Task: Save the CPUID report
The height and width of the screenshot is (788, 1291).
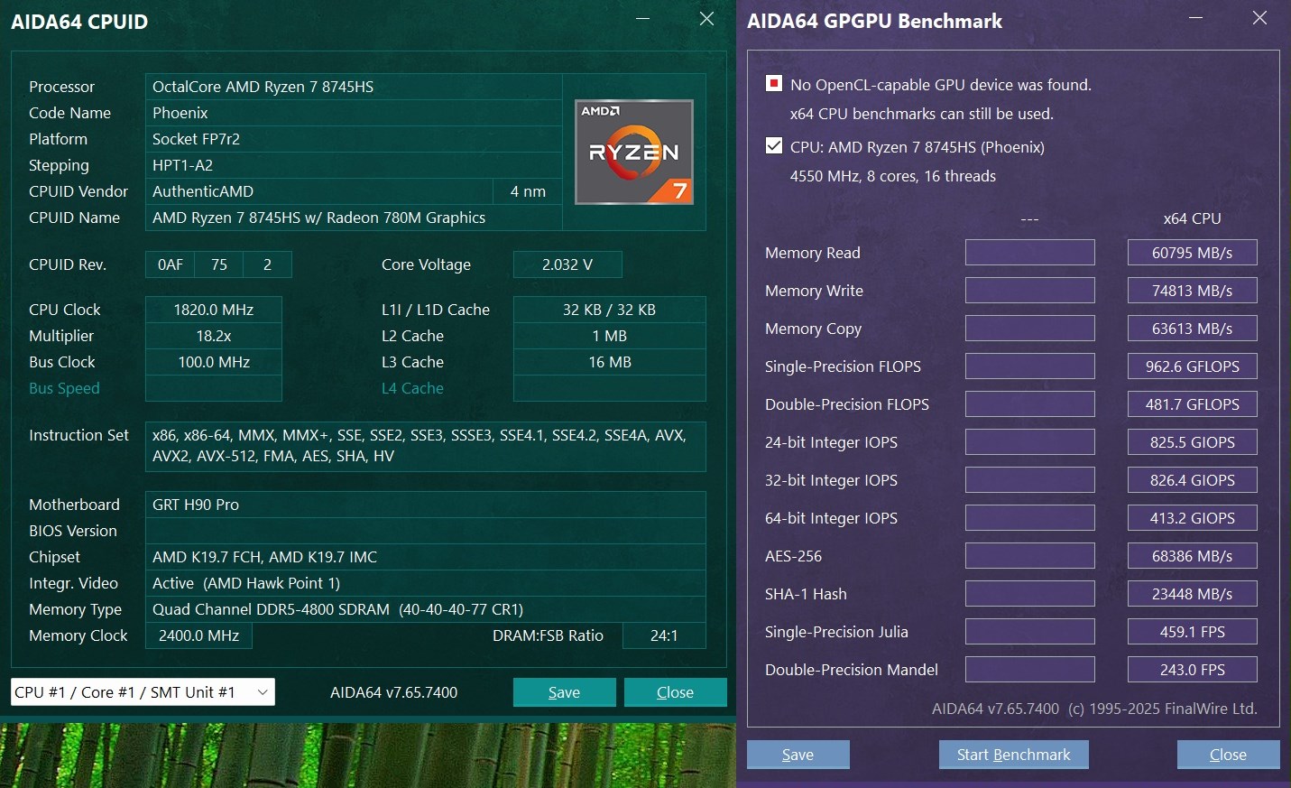Action: click(x=564, y=692)
